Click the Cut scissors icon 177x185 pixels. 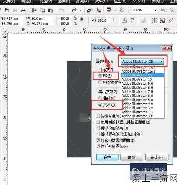[x=34, y=10]
